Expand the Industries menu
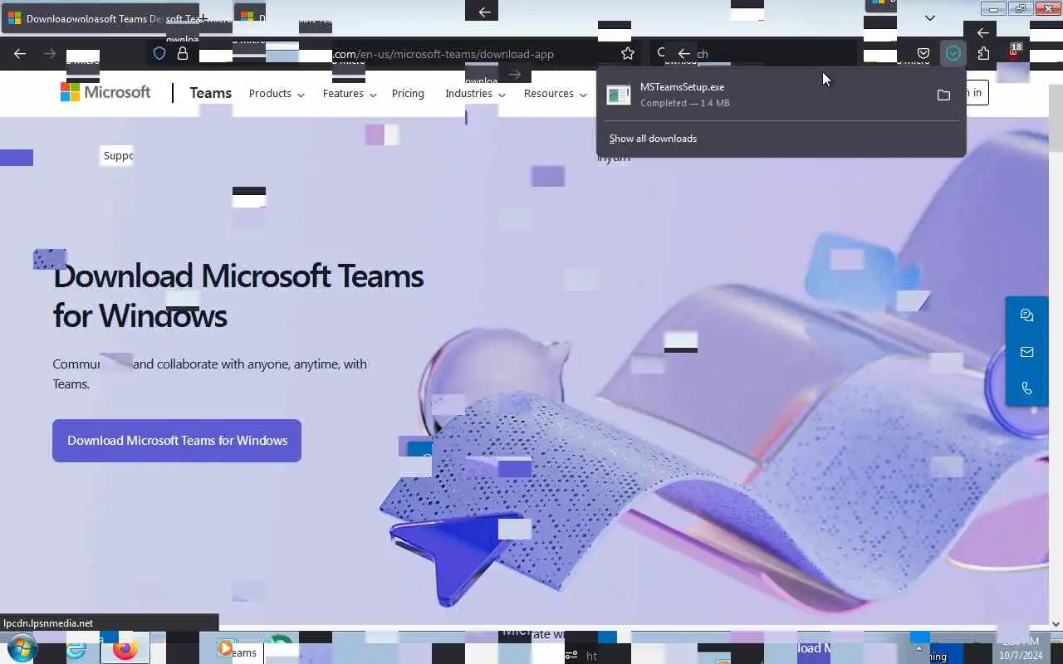Viewport: 1063px width, 664px height. [x=475, y=94]
